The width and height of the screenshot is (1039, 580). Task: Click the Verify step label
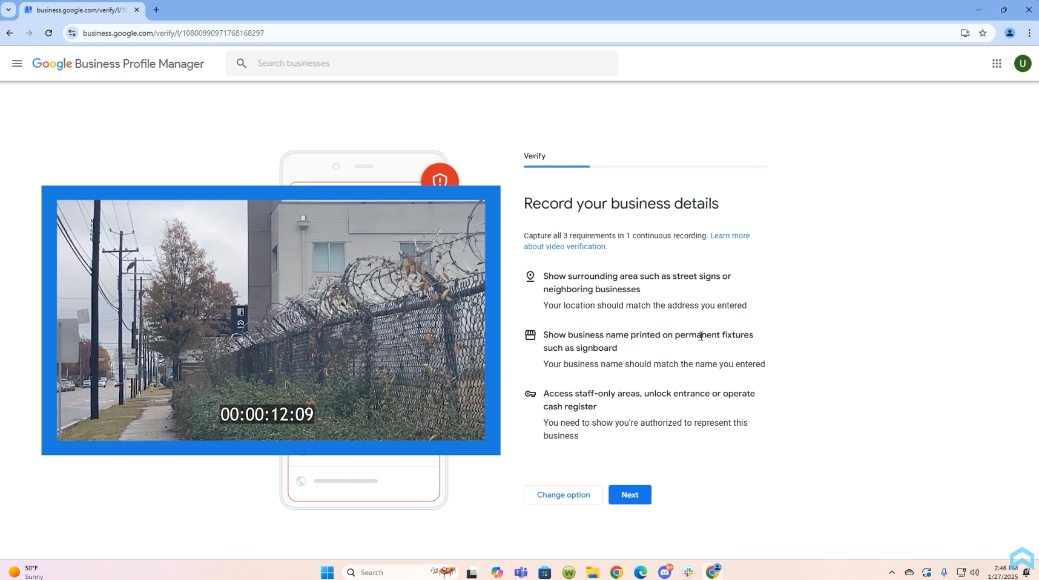pos(535,156)
